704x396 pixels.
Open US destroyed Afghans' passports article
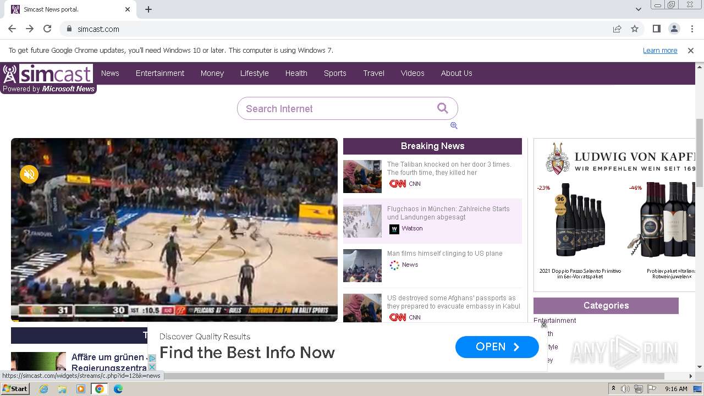(x=453, y=302)
